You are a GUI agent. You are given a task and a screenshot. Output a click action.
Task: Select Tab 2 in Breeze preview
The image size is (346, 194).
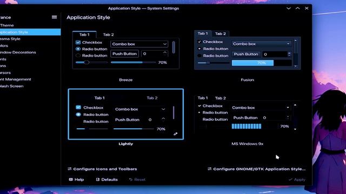(x=108, y=34)
